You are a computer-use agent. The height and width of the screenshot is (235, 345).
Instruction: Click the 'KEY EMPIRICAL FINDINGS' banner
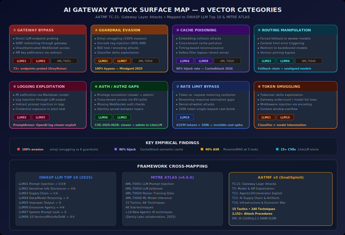pos(172,143)
